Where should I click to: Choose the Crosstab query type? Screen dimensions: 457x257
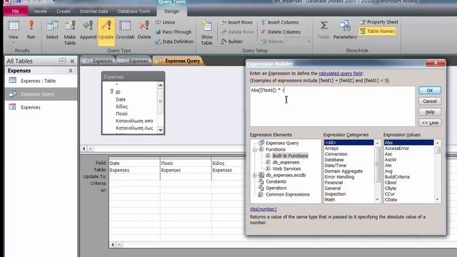[126, 30]
